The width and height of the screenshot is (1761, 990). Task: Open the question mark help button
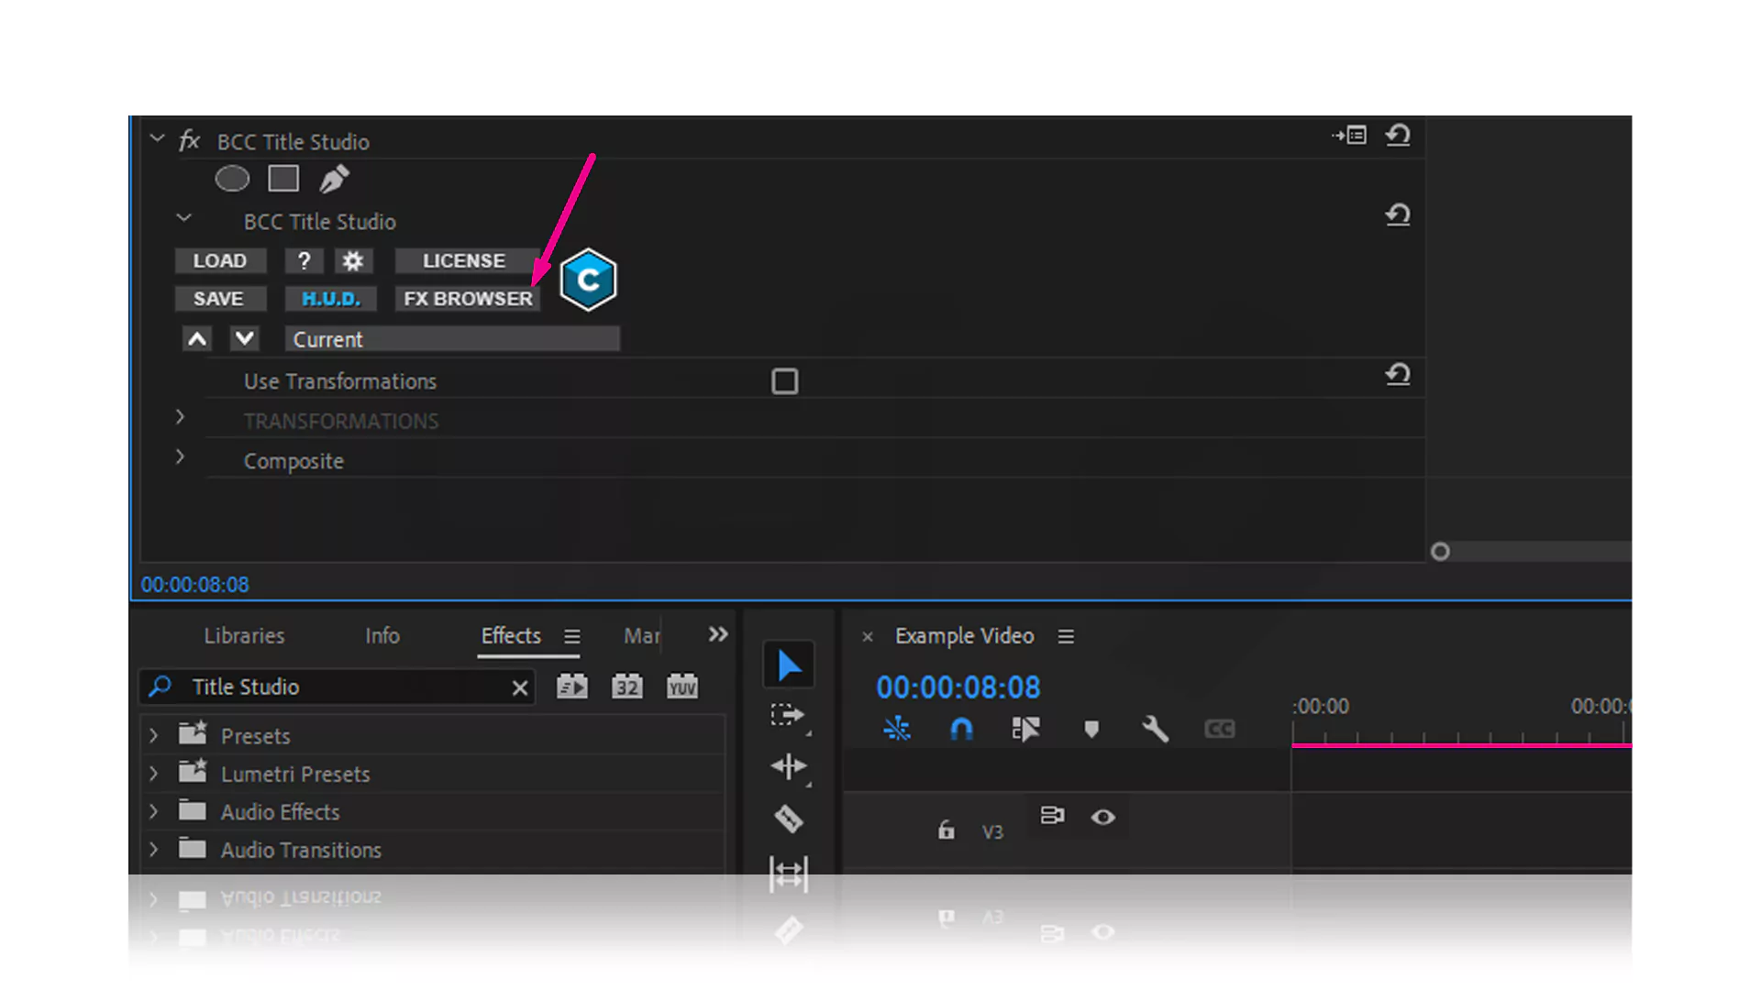pos(304,260)
